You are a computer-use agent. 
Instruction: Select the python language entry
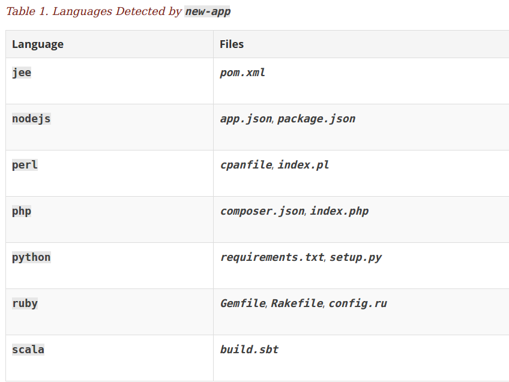tap(31, 257)
